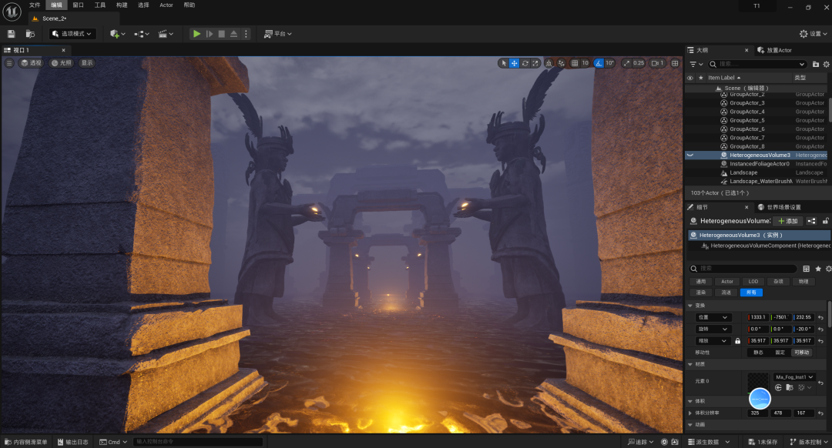Select GroupActor_5 in the Outliner
This screenshot has height=448, width=832.
click(746, 120)
